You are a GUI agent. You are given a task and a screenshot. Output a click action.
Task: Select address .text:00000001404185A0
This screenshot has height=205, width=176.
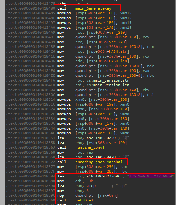point(30,200)
